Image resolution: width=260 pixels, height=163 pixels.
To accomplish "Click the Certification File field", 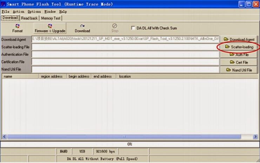I will click(126, 62).
